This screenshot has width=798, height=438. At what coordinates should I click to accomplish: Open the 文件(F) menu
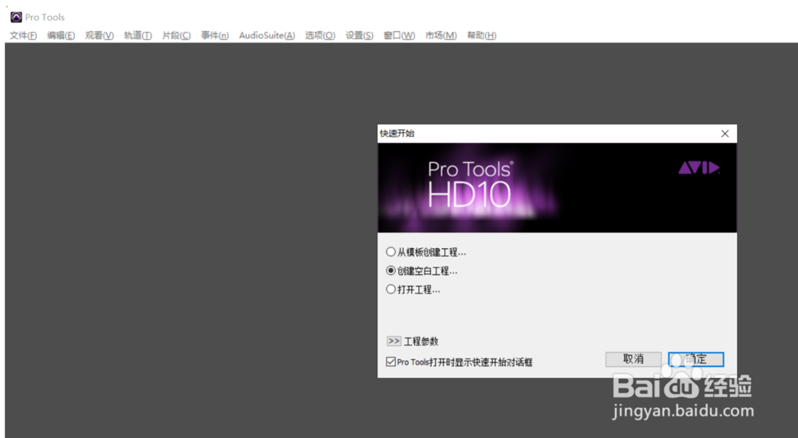pos(23,35)
